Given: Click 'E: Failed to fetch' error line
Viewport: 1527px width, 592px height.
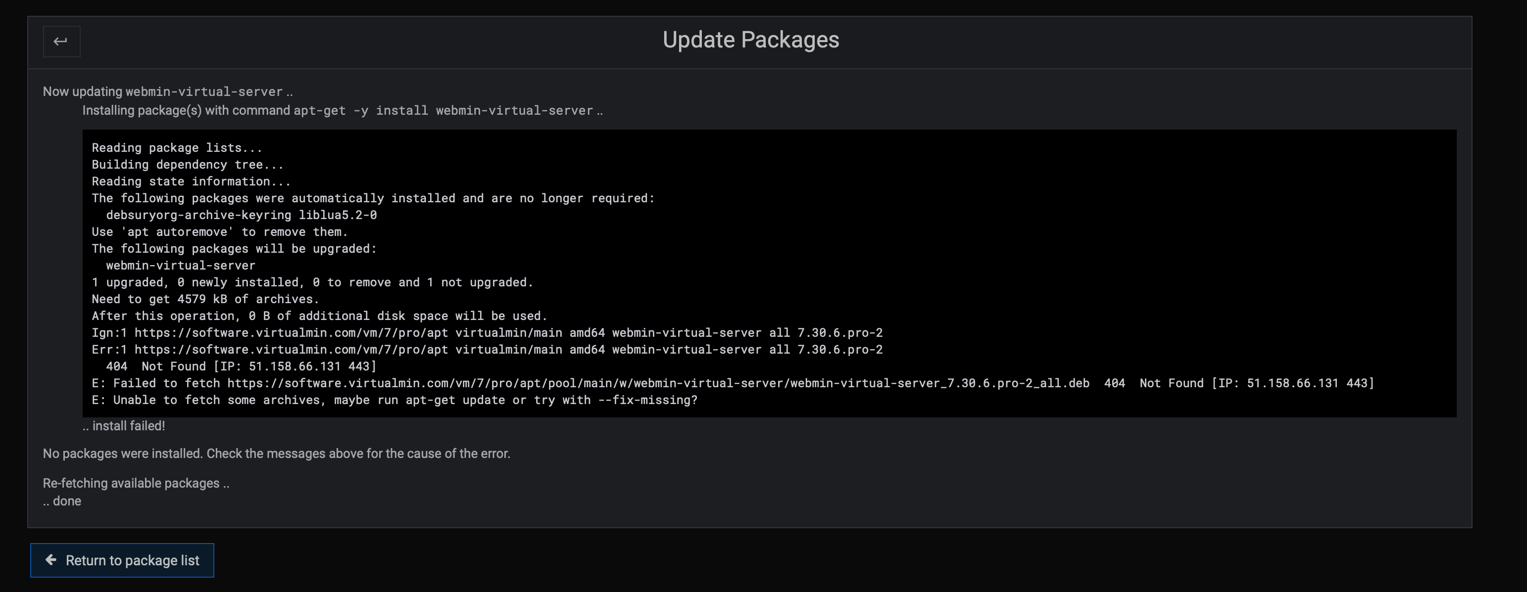Looking at the screenshot, I should [x=733, y=384].
